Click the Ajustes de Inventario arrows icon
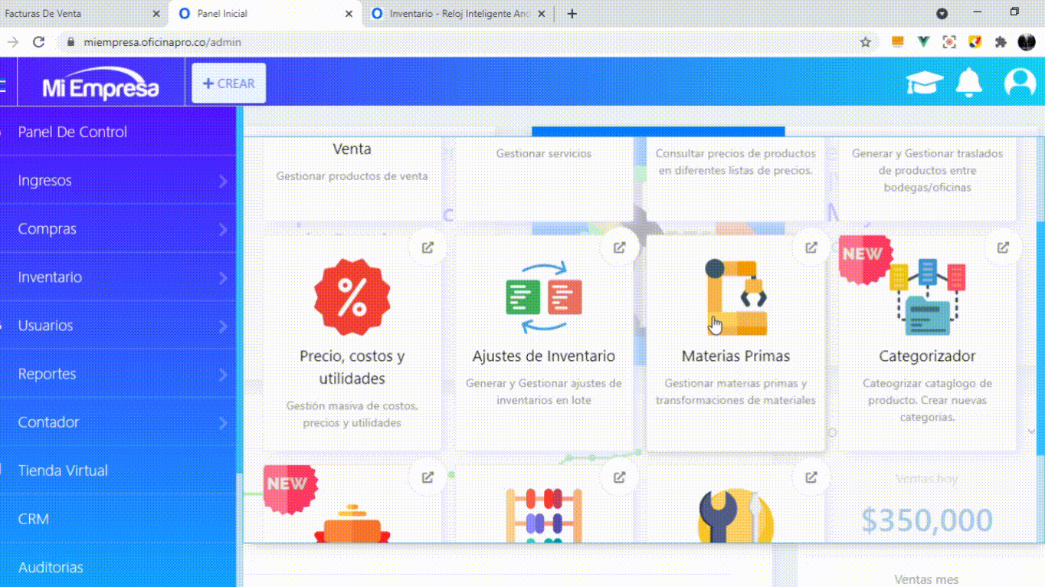 pyautogui.click(x=543, y=297)
